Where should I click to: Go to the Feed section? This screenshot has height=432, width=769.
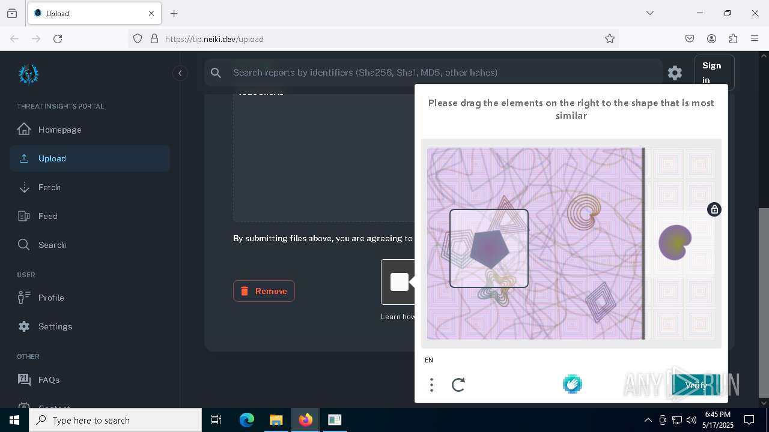tap(90, 216)
